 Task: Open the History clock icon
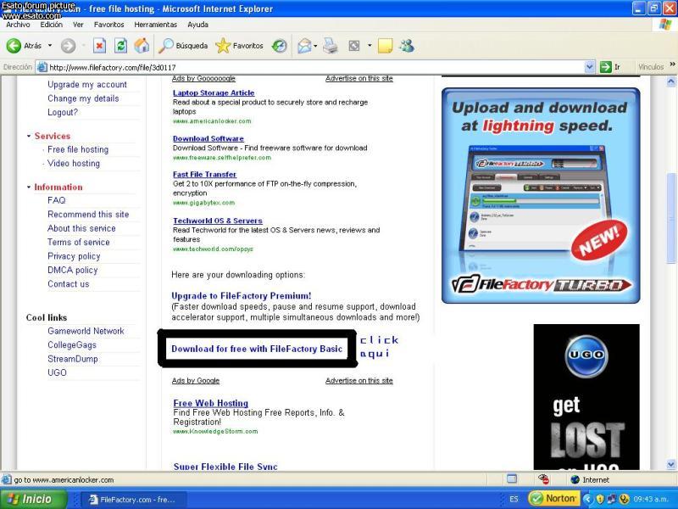(280, 46)
